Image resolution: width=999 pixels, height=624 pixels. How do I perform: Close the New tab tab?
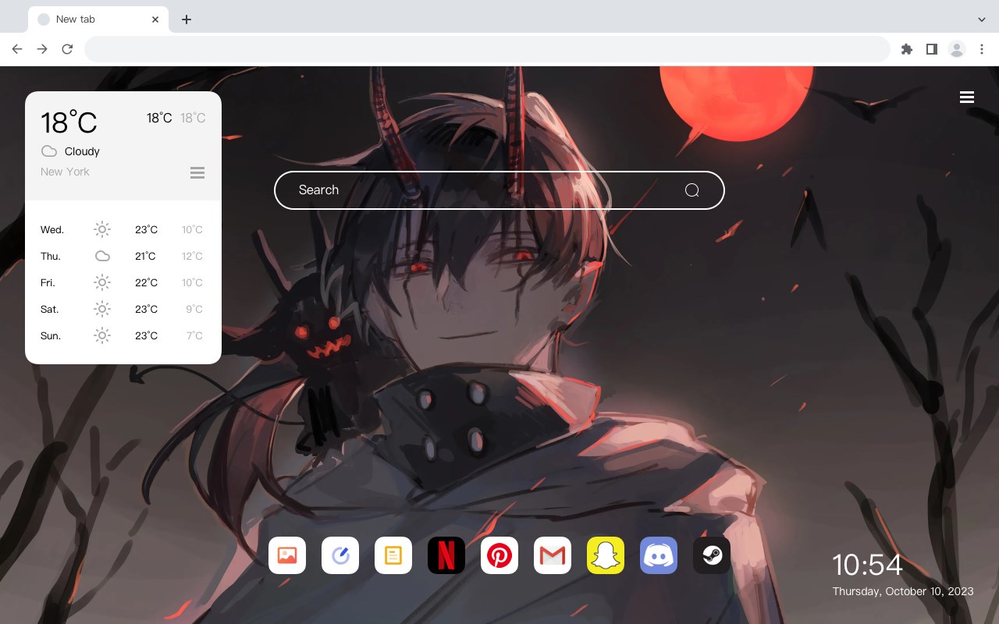[155, 19]
